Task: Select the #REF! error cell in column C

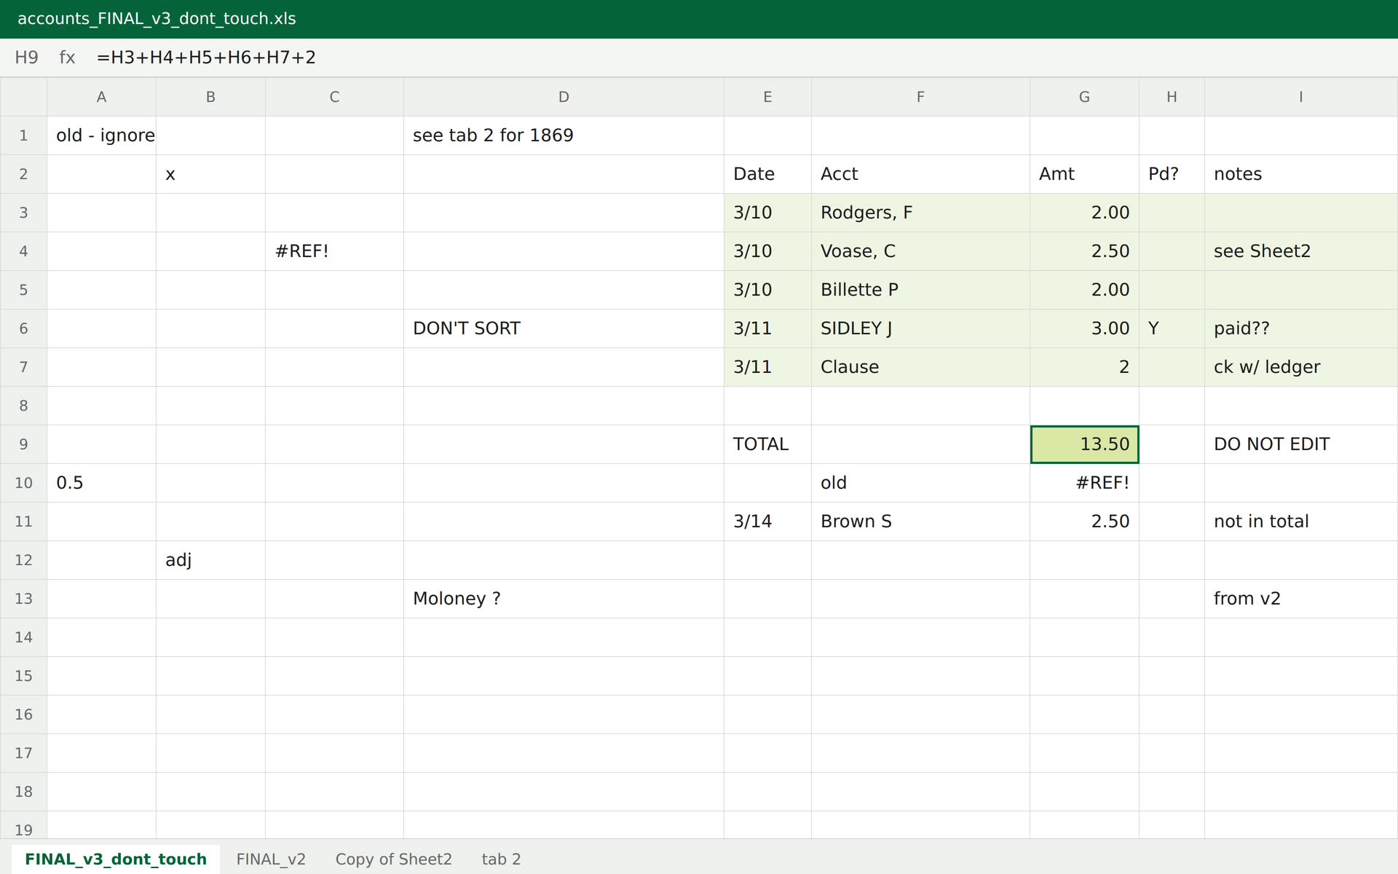Action: tap(334, 251)
